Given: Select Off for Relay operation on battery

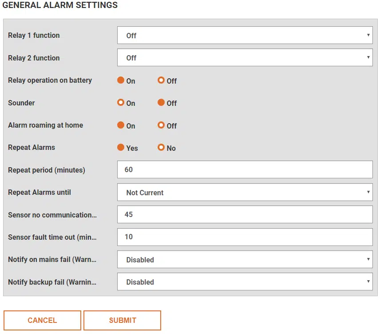Looking at the screenshot, I should coord(161,80).
